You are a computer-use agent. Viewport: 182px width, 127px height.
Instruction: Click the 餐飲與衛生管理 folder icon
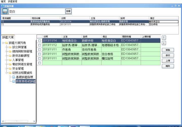(10, 64)
